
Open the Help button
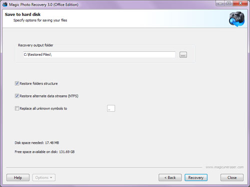coord(18,178)
